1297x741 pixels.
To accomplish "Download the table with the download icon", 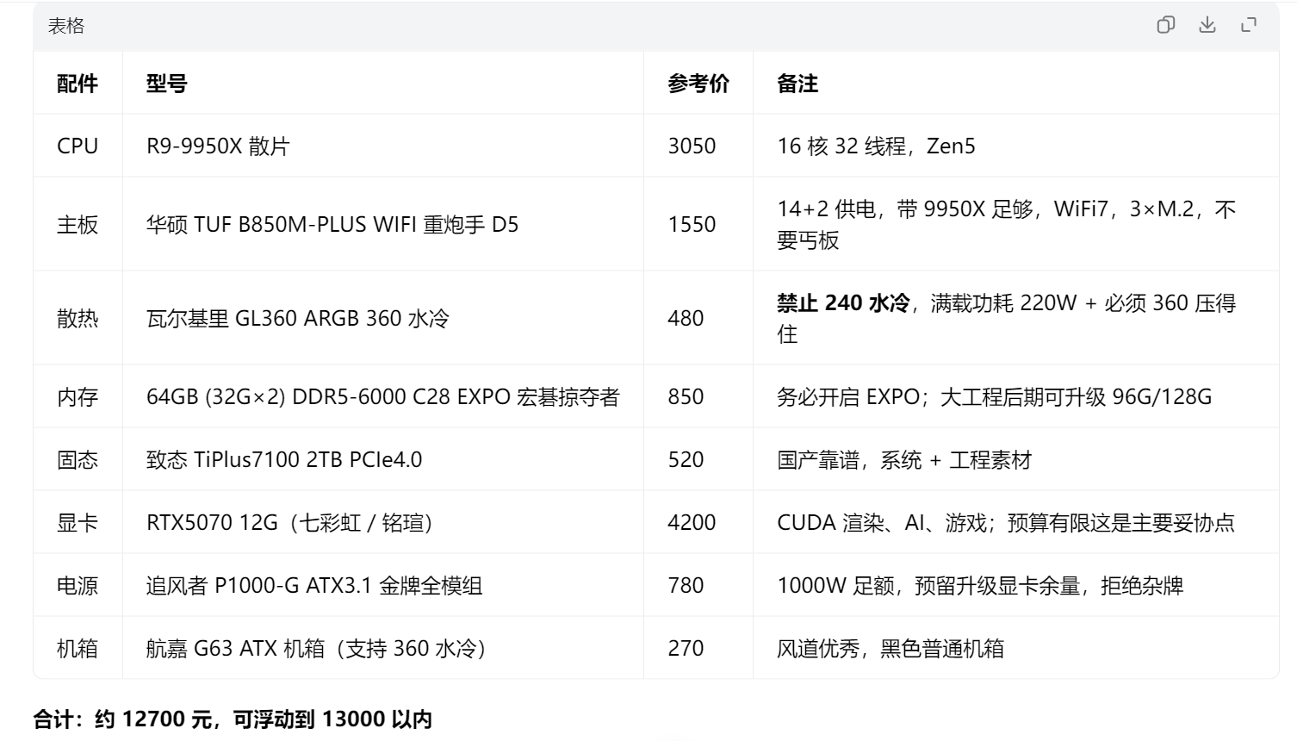I will click(1207, 25).
